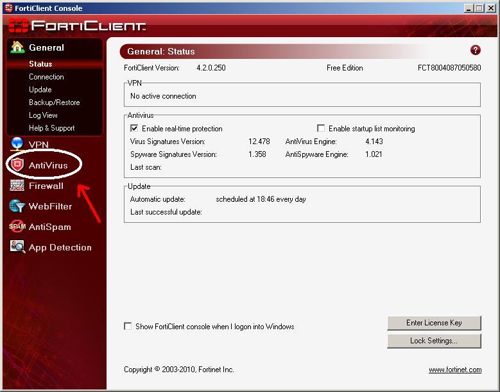The height and width of the screenshot is (392, 500).
Task: Check Show FortiClient console at logon
Action: coord(128,327)
